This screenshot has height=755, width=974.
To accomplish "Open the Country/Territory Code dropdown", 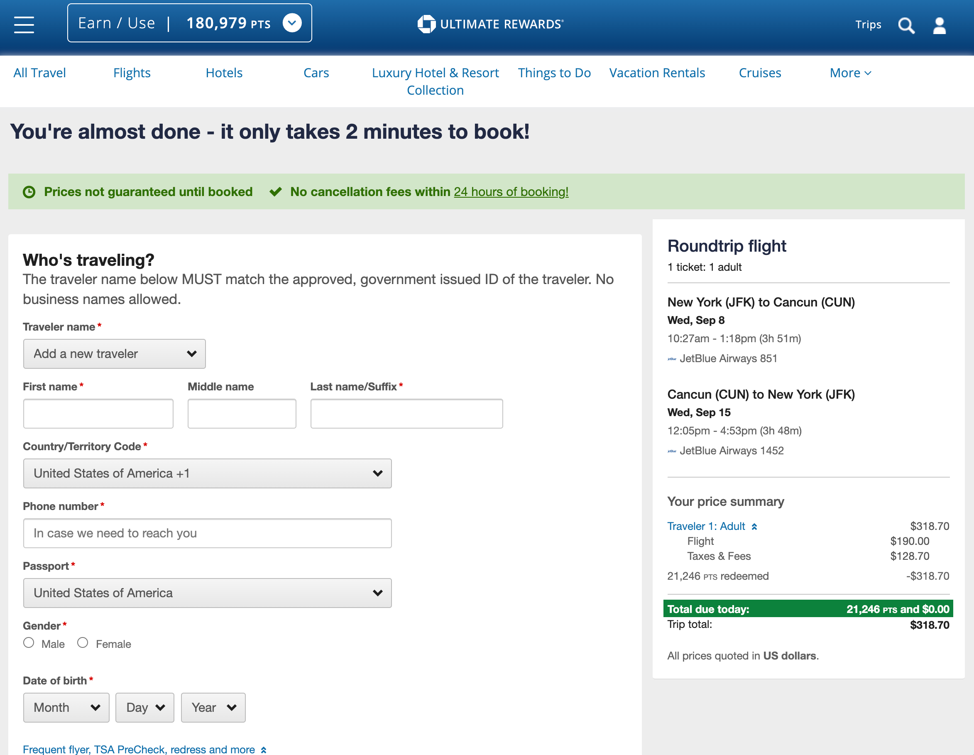I will [x=207, y=473].
